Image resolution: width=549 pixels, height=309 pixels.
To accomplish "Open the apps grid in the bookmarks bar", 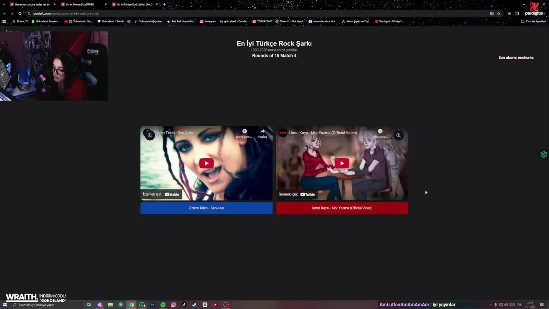I will tap(4, 21).
